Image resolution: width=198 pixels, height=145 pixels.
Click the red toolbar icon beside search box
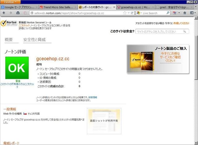tap(174, 13)
